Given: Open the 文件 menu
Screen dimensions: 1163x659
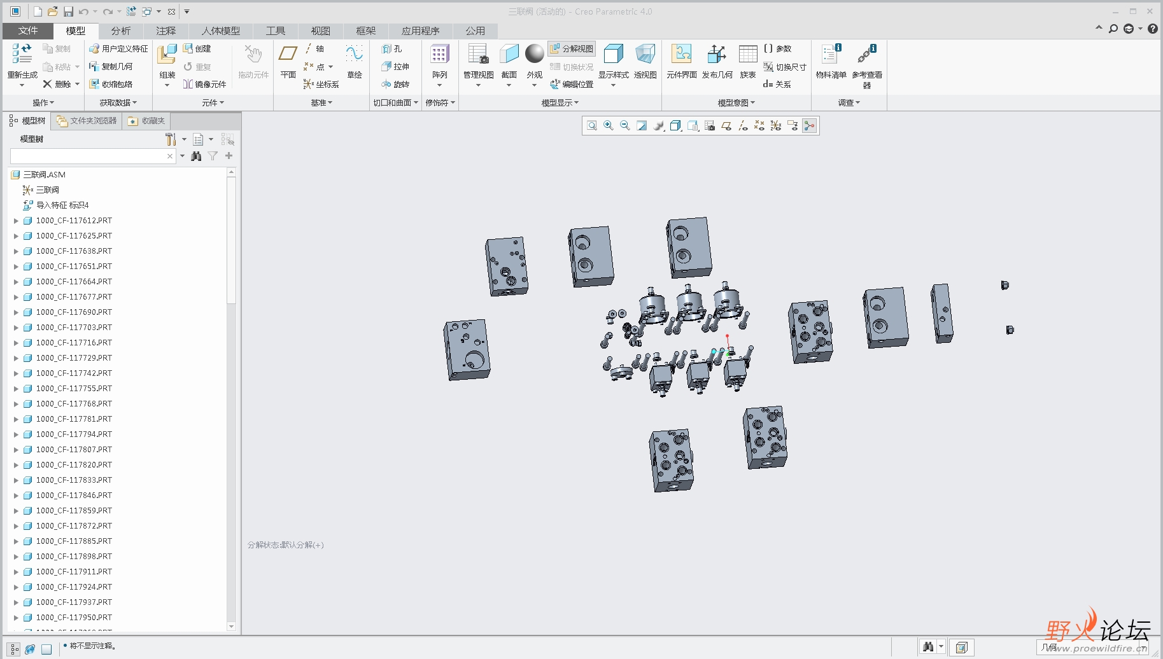Looking at the screenshot, I should point(28,31).
